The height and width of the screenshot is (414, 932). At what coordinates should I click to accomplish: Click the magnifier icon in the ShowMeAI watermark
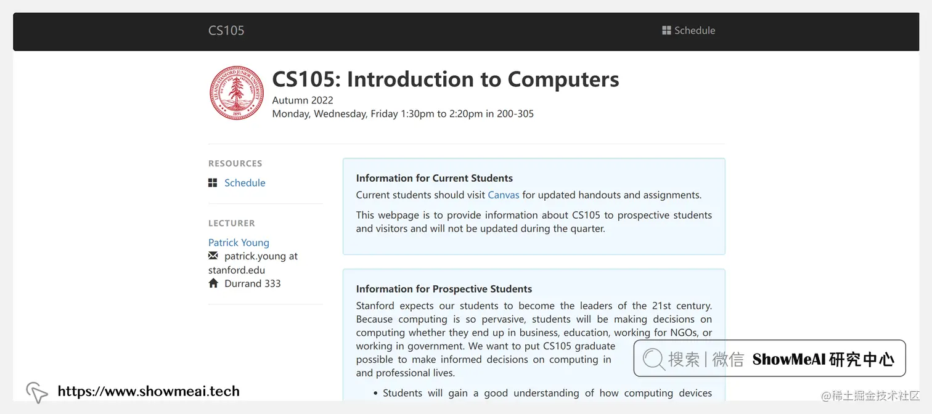point(652,359)
